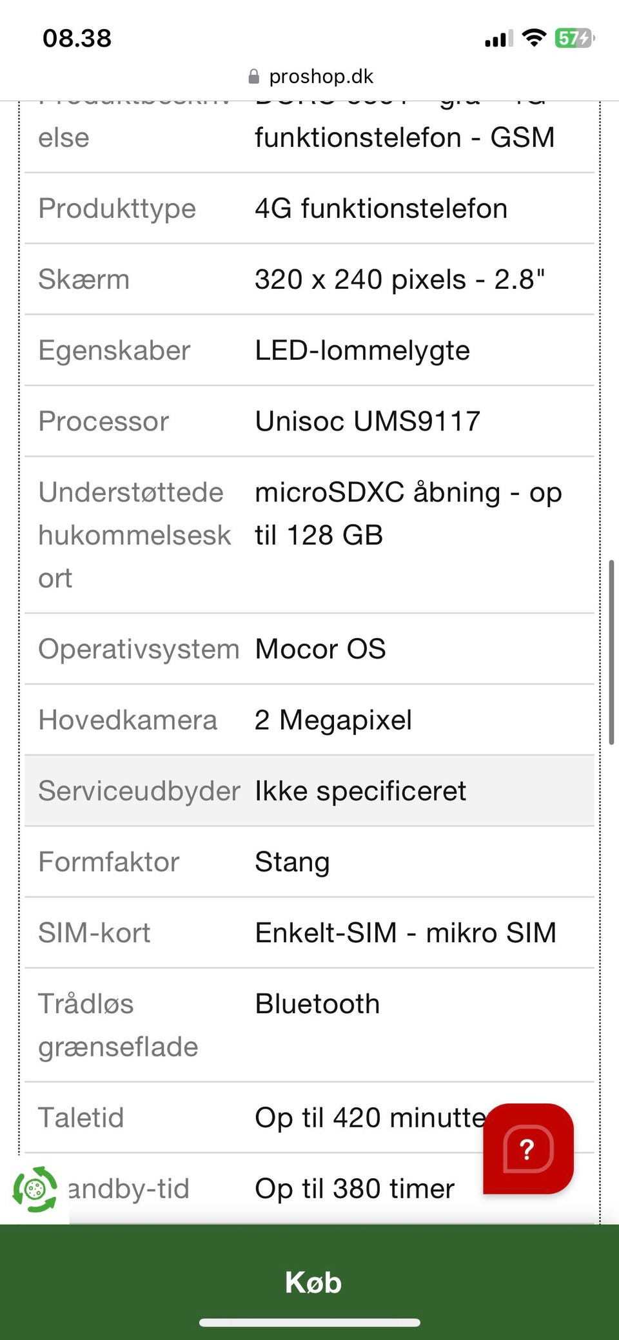Tap the padlock icon beside proshop.dk
This screenshot has width=619, height=1340.
pyautogui.click(x=254, y=77)
